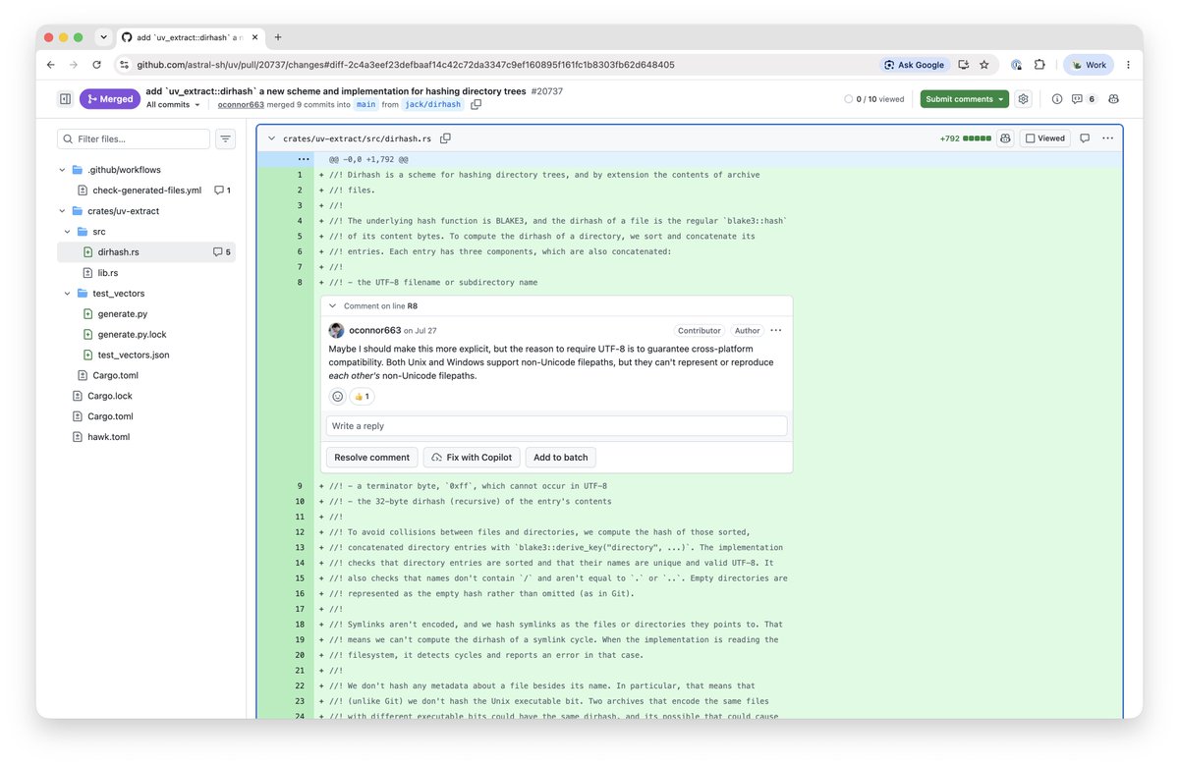Open the diff view settings gear
This screenshot has width=1179, height=766.
pos(1023,99)
